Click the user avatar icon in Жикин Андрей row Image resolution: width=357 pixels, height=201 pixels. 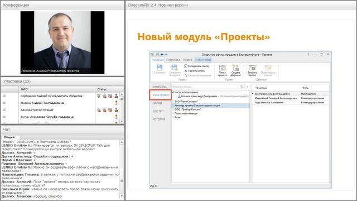117,103
